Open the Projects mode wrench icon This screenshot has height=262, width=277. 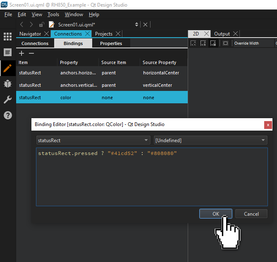[7, 100]
